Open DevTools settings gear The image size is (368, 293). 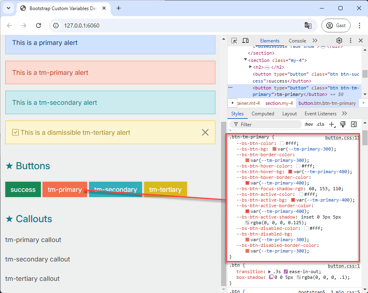point(339,40)
